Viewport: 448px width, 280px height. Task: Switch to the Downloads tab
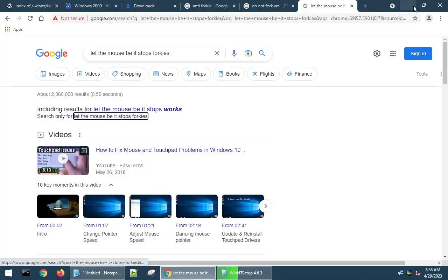coord(150,6)
